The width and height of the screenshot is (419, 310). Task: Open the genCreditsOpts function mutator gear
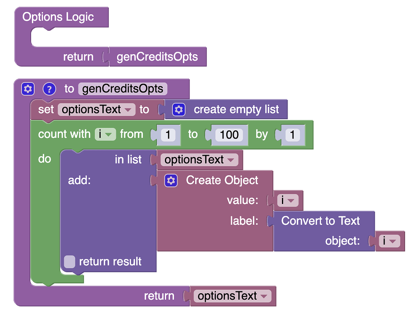28,89
